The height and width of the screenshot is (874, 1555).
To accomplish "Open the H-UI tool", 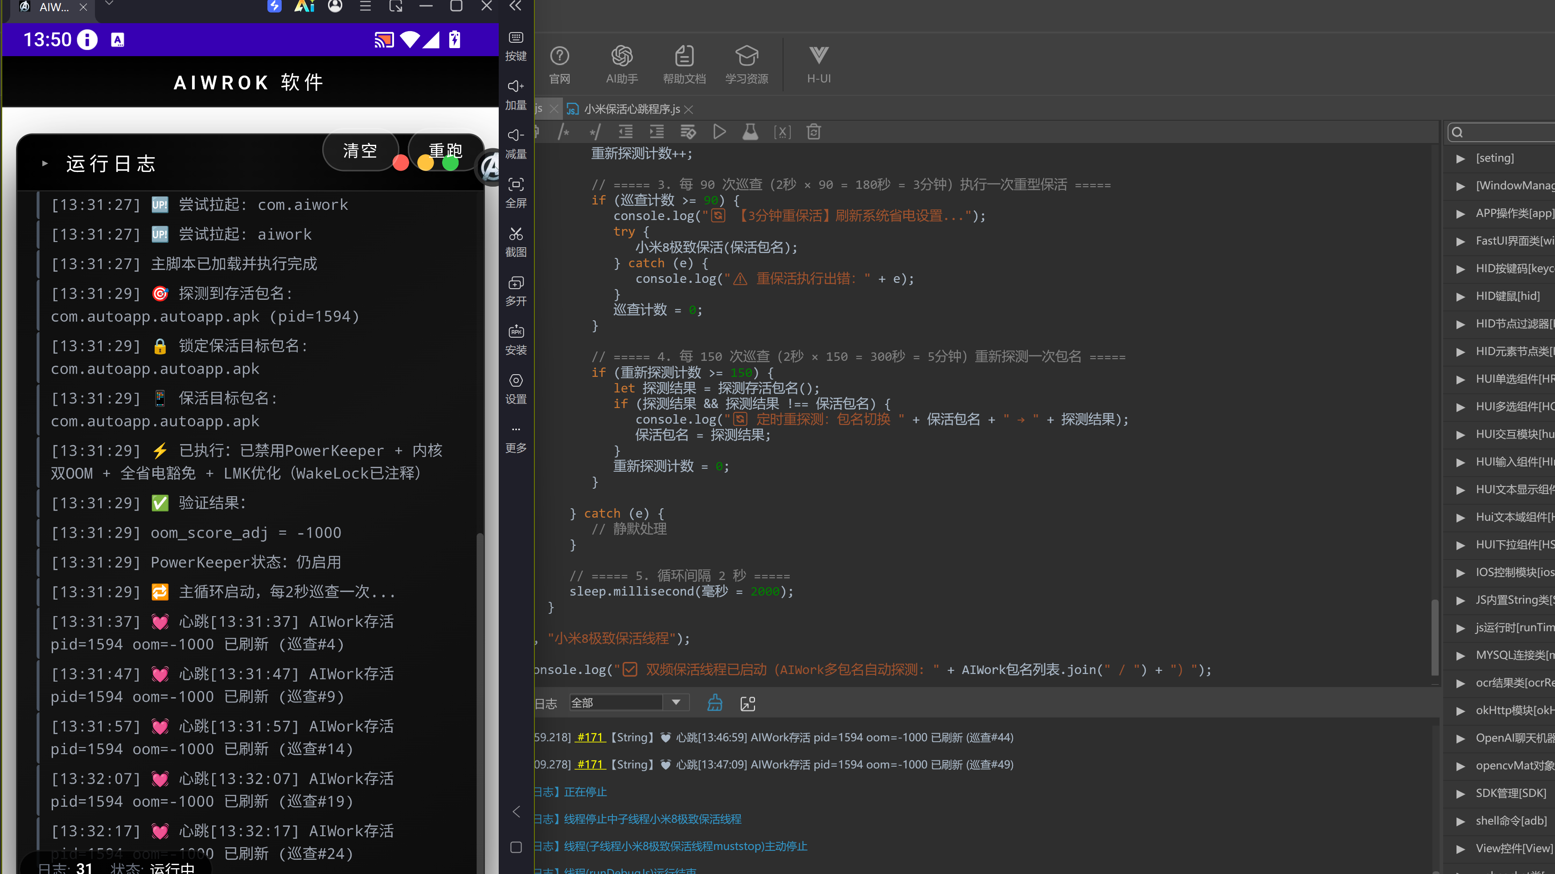I will (x=819, y=65).
